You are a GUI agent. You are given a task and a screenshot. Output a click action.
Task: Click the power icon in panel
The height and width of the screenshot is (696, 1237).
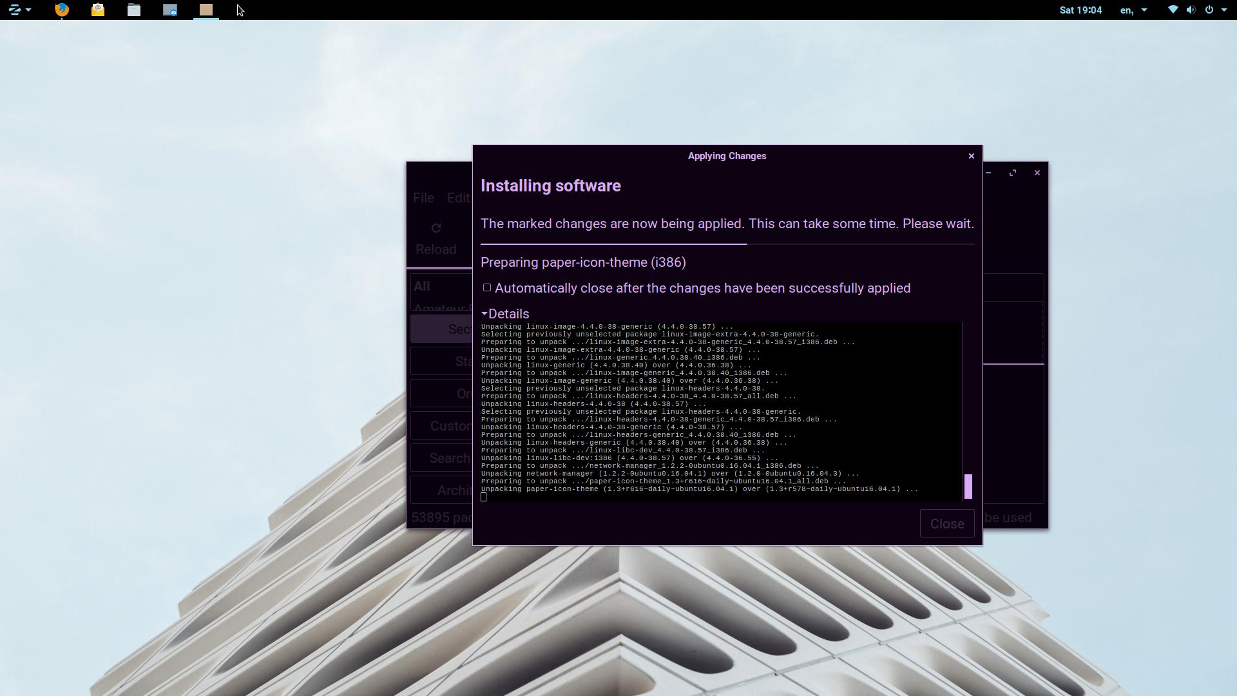[1209, 10]
